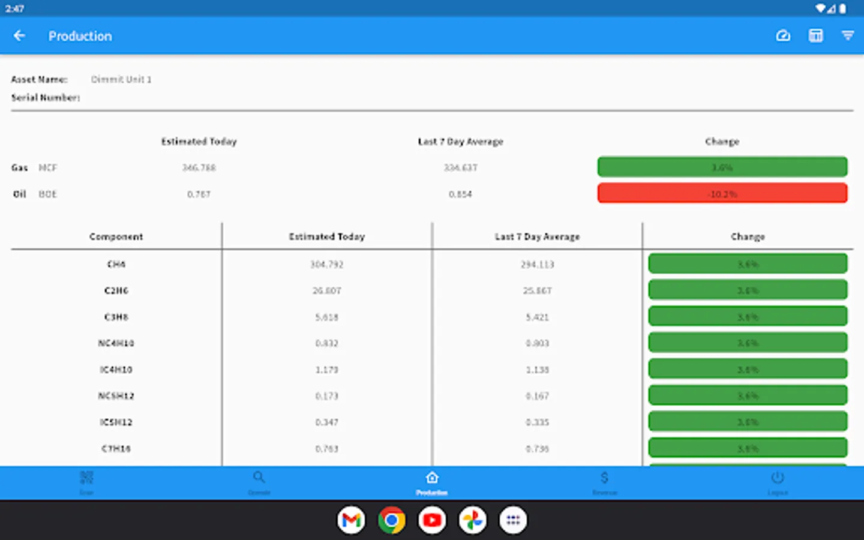Click the Last 7 Day Average header above Gas
Viewport: 864px width, 540px height.
(461, 142)
